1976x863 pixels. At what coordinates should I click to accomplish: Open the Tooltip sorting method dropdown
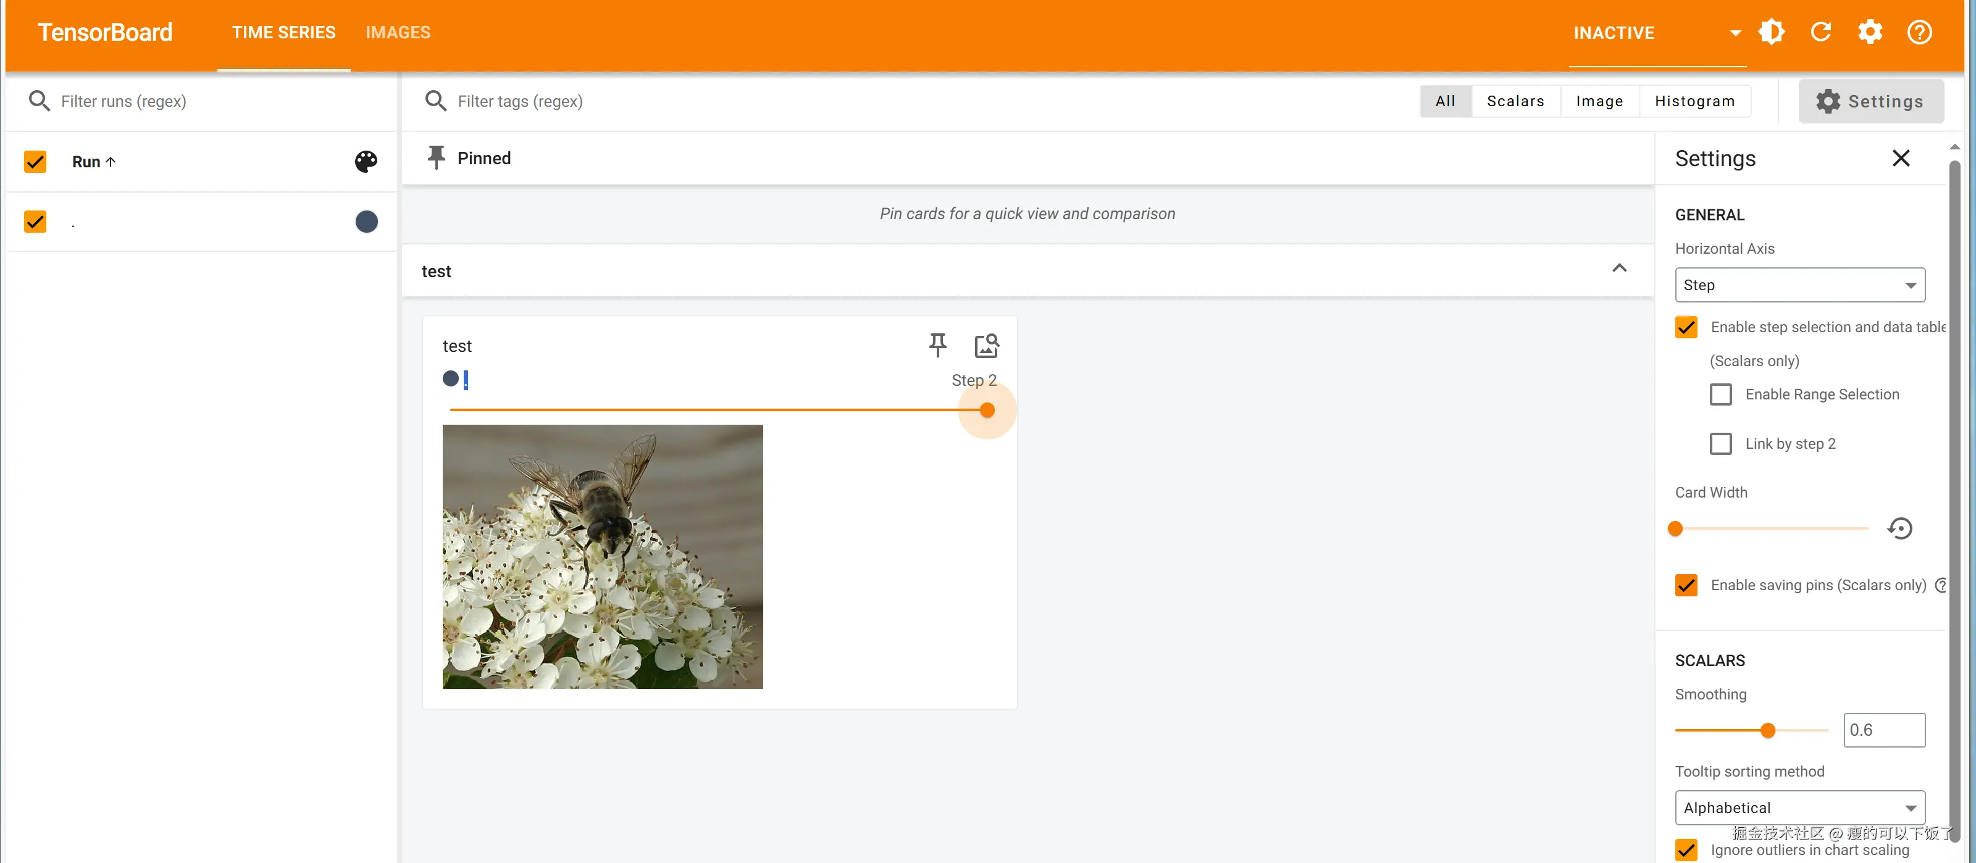click(1799, 808)
